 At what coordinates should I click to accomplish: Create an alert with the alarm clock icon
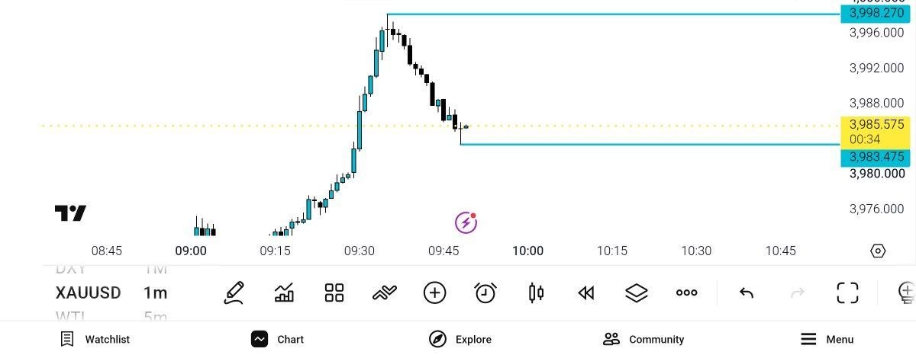[x=485, y=292]
